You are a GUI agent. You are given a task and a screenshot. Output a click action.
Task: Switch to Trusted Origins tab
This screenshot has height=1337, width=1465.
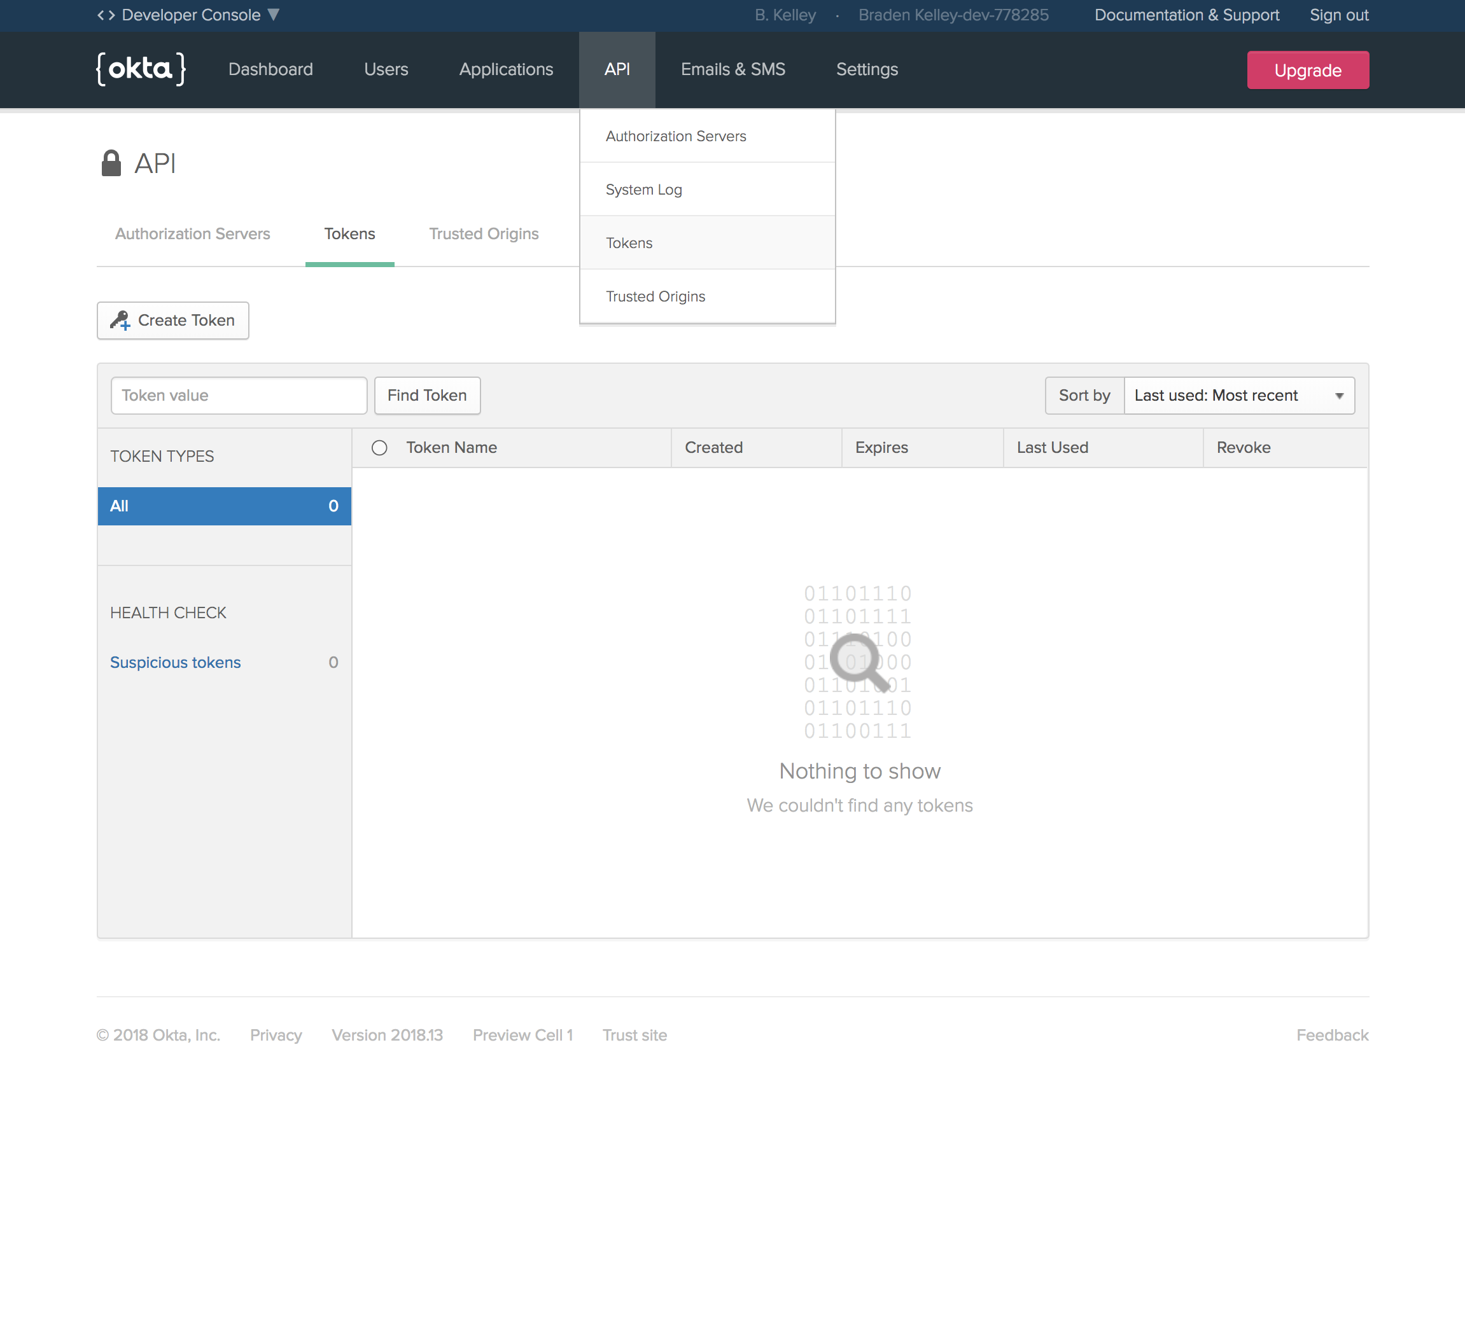[482, 233]
